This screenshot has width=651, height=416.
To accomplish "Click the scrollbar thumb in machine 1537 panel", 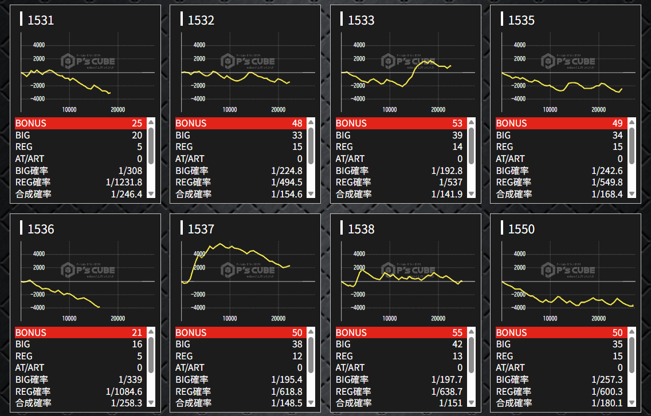I will [x=311, y=355].
